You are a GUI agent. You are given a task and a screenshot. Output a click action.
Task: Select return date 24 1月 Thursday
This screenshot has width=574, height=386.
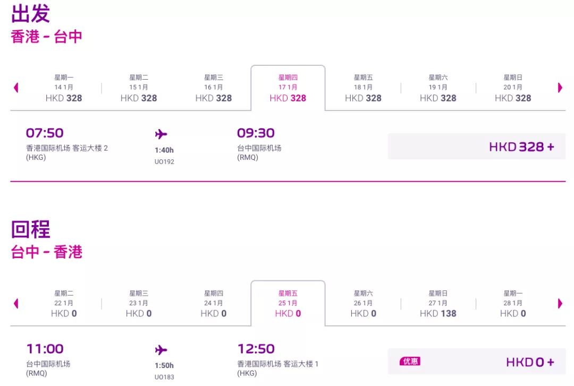(214, 304)
